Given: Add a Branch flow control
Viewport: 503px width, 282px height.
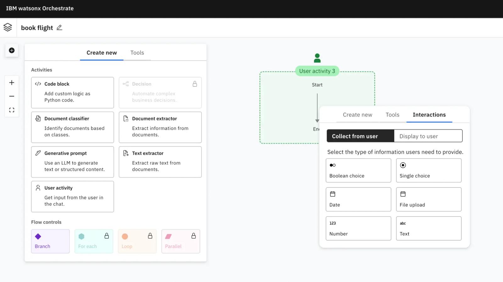Looking at the screenshot, I should tap(50, 241).
